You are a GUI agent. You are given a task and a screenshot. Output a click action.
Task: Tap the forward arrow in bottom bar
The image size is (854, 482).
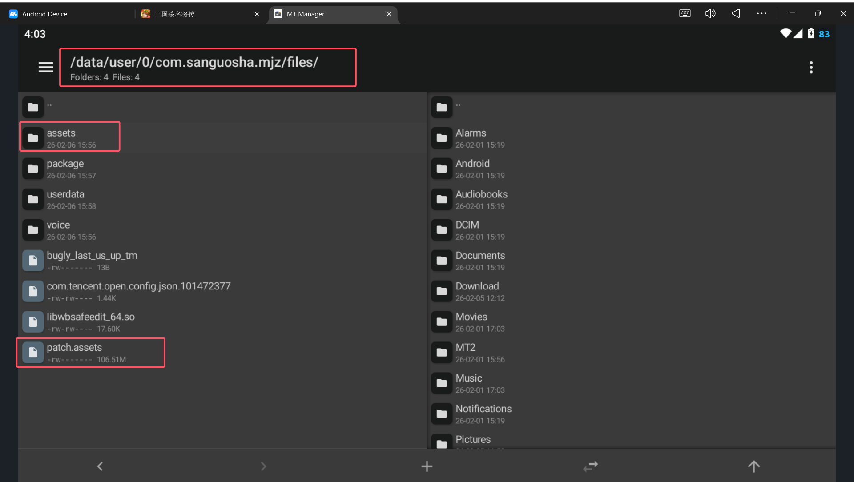[263, 466]
